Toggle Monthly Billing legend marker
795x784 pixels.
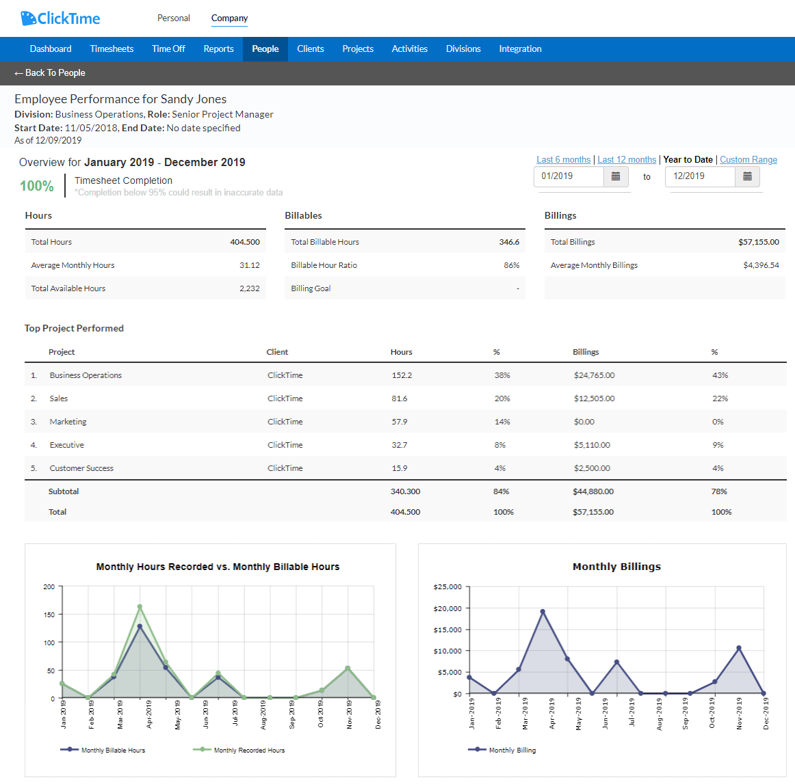[477, 750]
